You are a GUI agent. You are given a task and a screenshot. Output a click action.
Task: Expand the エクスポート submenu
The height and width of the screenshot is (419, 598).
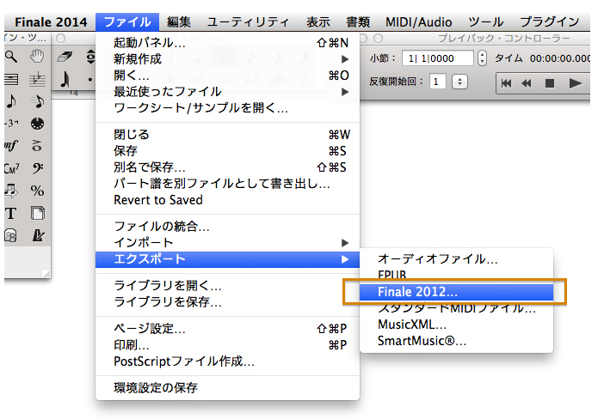click(x=228, y=259)
